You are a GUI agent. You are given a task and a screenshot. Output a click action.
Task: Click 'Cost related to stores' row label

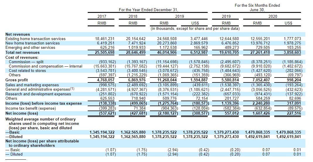(x=27, y=71)
